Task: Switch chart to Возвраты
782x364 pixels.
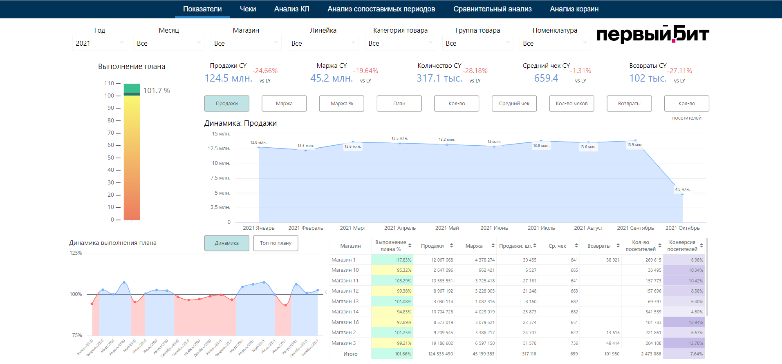Action: pos(629,103)
